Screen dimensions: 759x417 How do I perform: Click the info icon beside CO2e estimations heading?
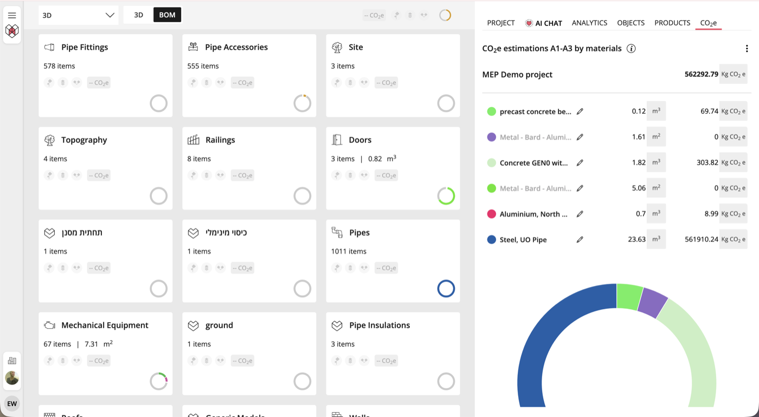pyautogui.click(x=631, y=49)
